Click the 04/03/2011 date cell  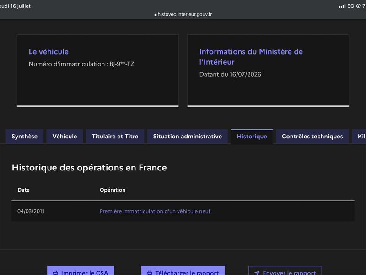[x=31, y=211]
